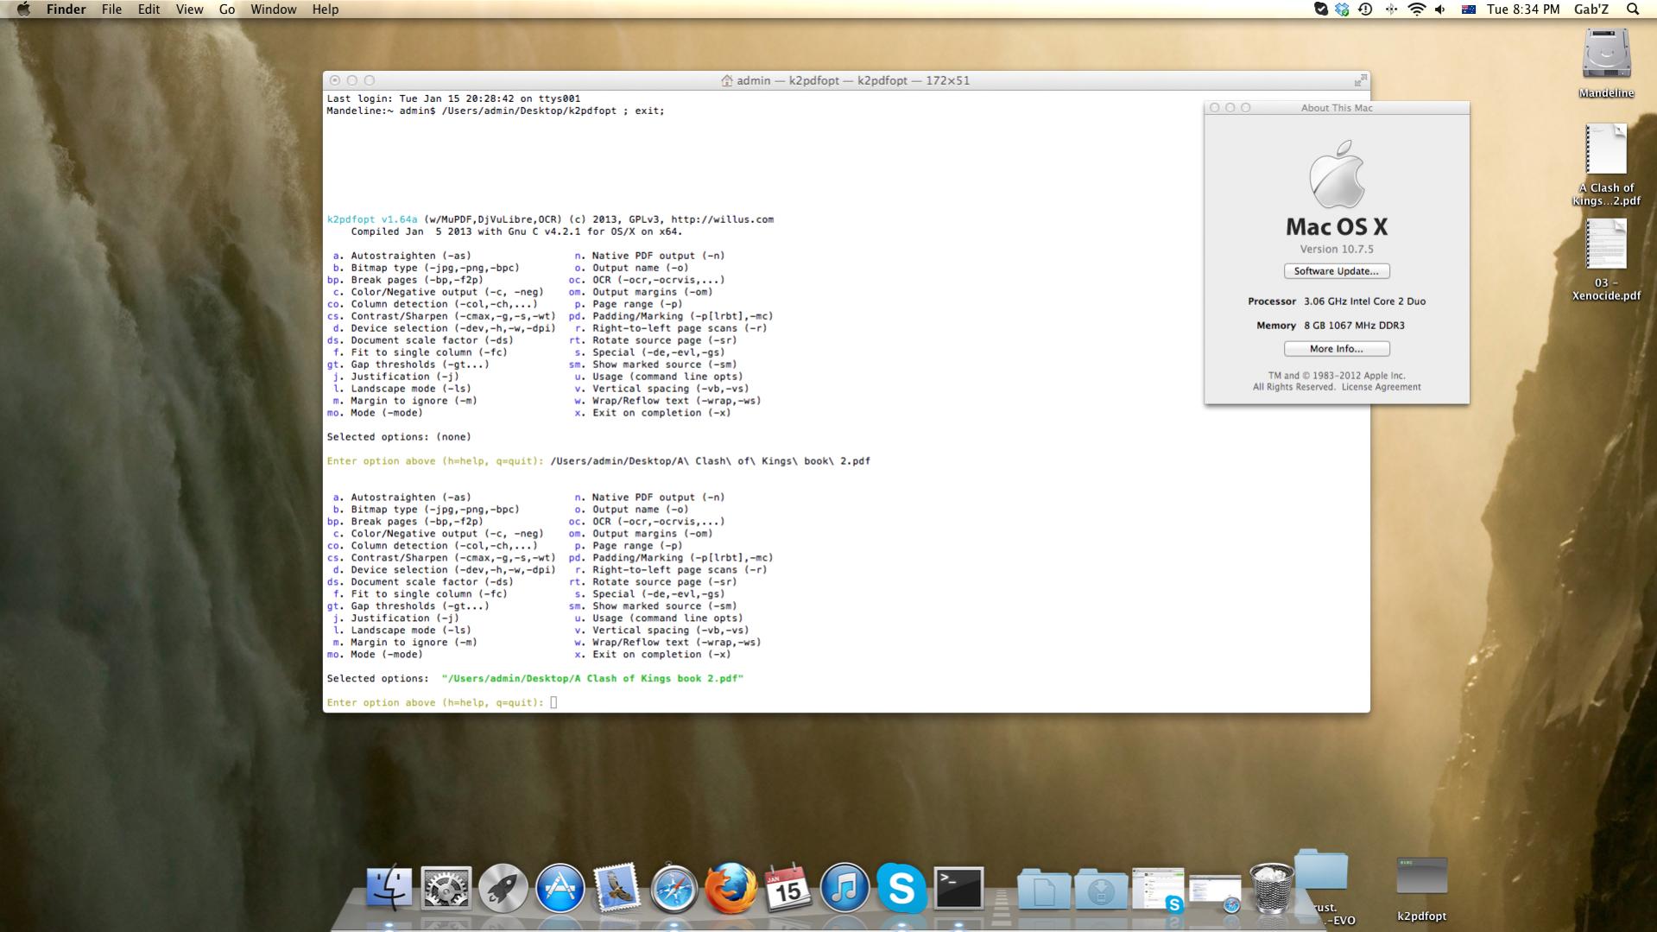Open the volume control in menu bar

(x=1439, y=10)
